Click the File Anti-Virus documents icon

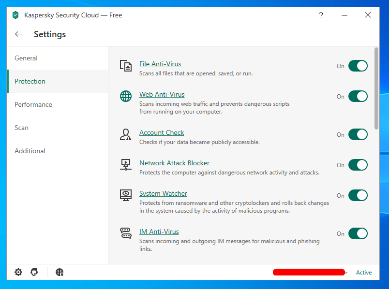click(x=126, y=66)
